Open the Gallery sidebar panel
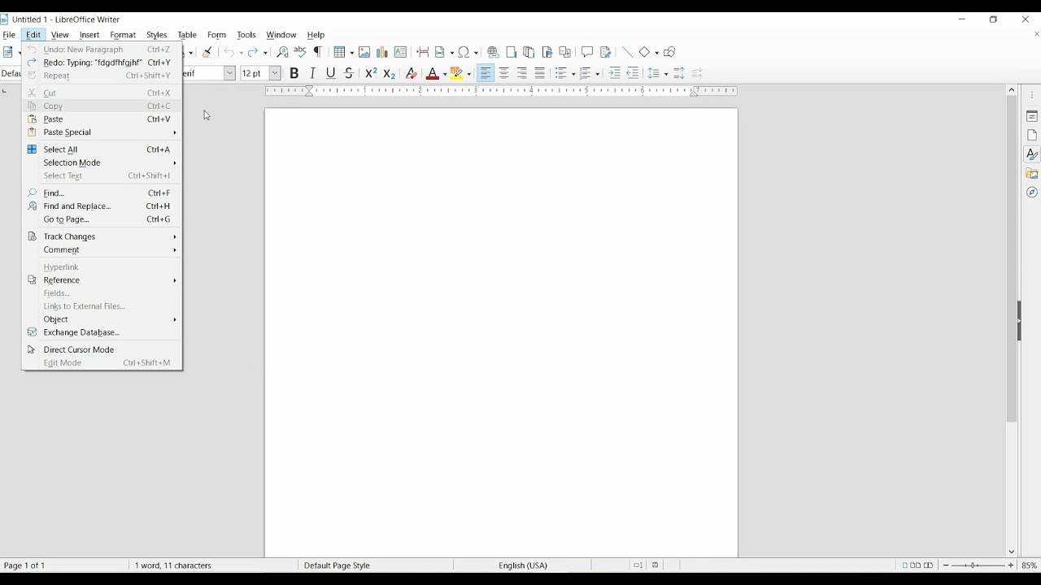This screenshot has width=1041, height=585. 1032,173
